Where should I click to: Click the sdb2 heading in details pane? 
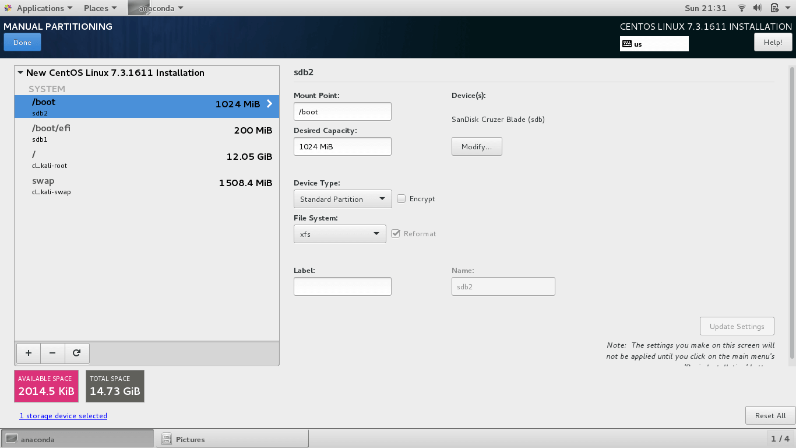coord(304,72)
